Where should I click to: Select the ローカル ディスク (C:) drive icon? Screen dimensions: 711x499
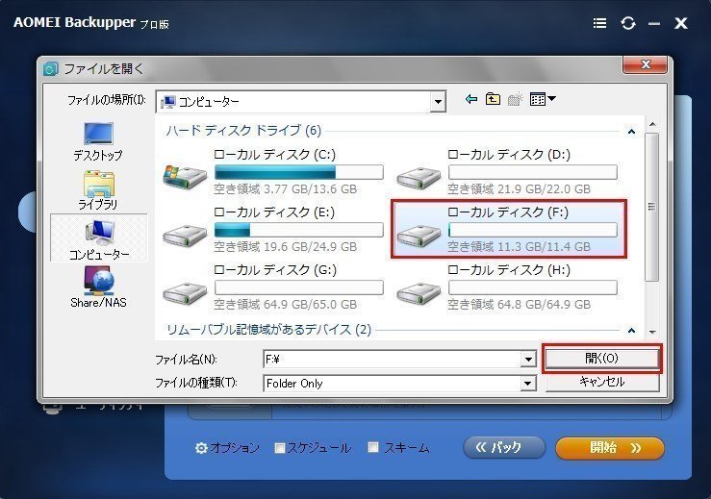point(185,177)
